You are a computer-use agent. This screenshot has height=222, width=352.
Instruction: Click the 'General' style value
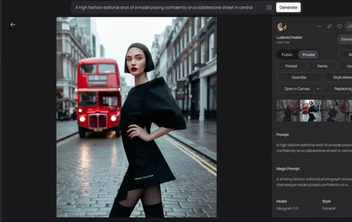click(329, 208)
